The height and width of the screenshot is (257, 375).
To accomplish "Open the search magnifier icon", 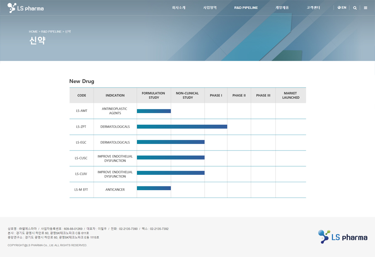I will (355, 8).
